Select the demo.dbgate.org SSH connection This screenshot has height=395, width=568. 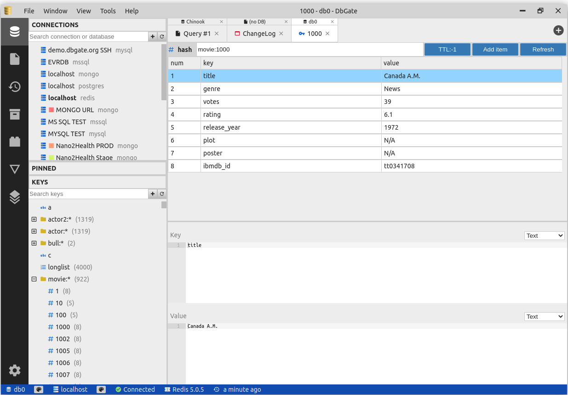pos(86,50)
